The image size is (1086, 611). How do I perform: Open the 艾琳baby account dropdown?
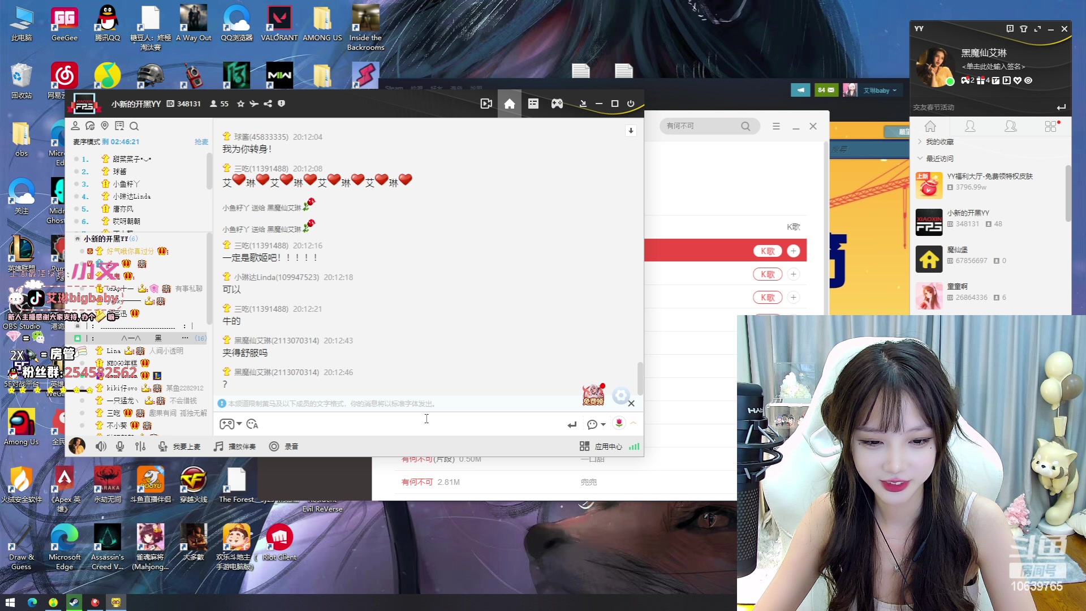(880, 90)
